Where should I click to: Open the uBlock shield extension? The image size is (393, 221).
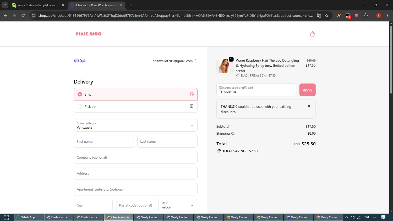[x=357, y=15]
